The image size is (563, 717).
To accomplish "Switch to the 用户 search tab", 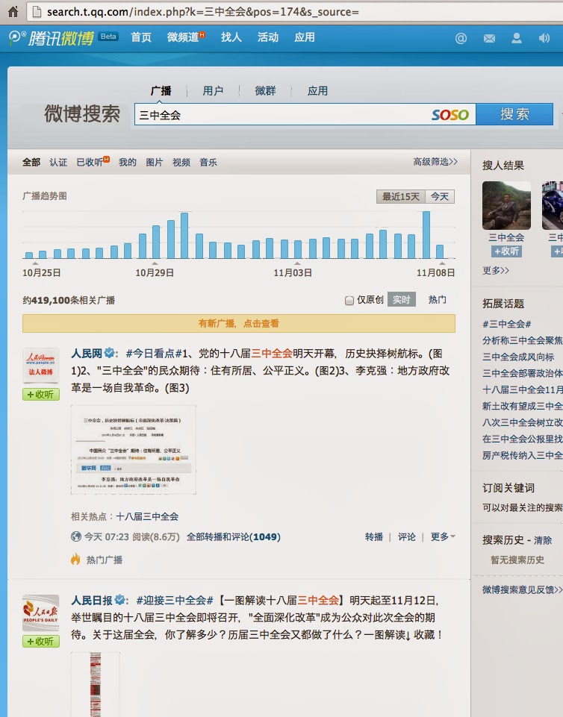I will click(213, 91).
